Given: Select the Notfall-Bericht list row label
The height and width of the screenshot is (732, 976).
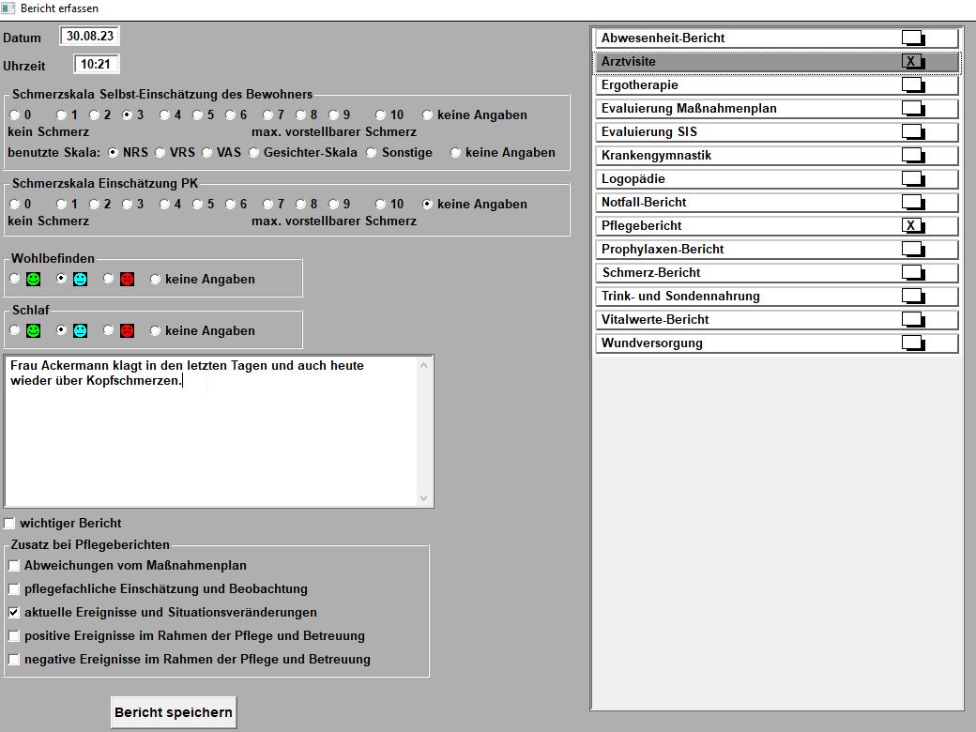Looking at the screenshot, I should [644, 203].
